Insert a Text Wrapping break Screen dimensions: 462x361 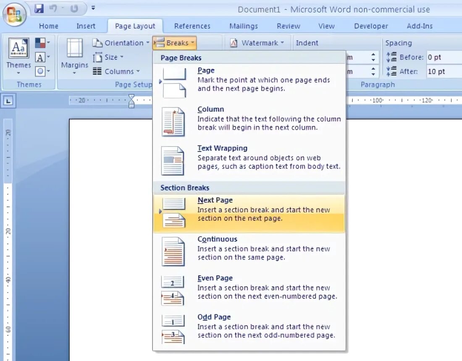(x=249, y=161)
